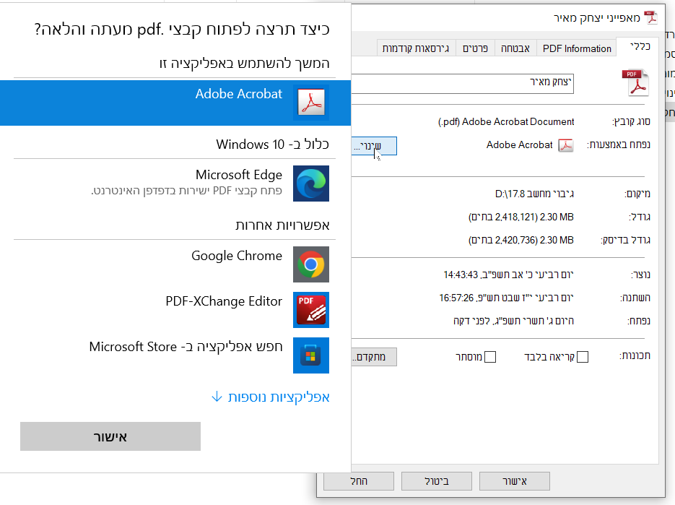
Task: Click 'ביטול' cancel in properties window
Action: point(437,481)
